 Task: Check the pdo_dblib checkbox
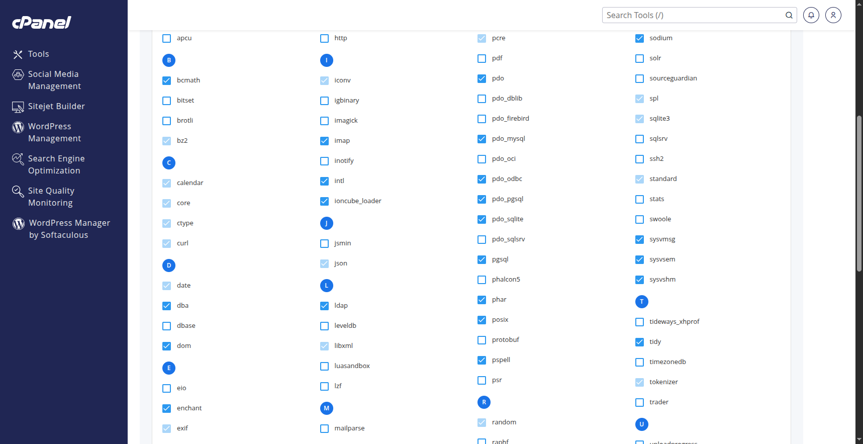pos(482,99)
